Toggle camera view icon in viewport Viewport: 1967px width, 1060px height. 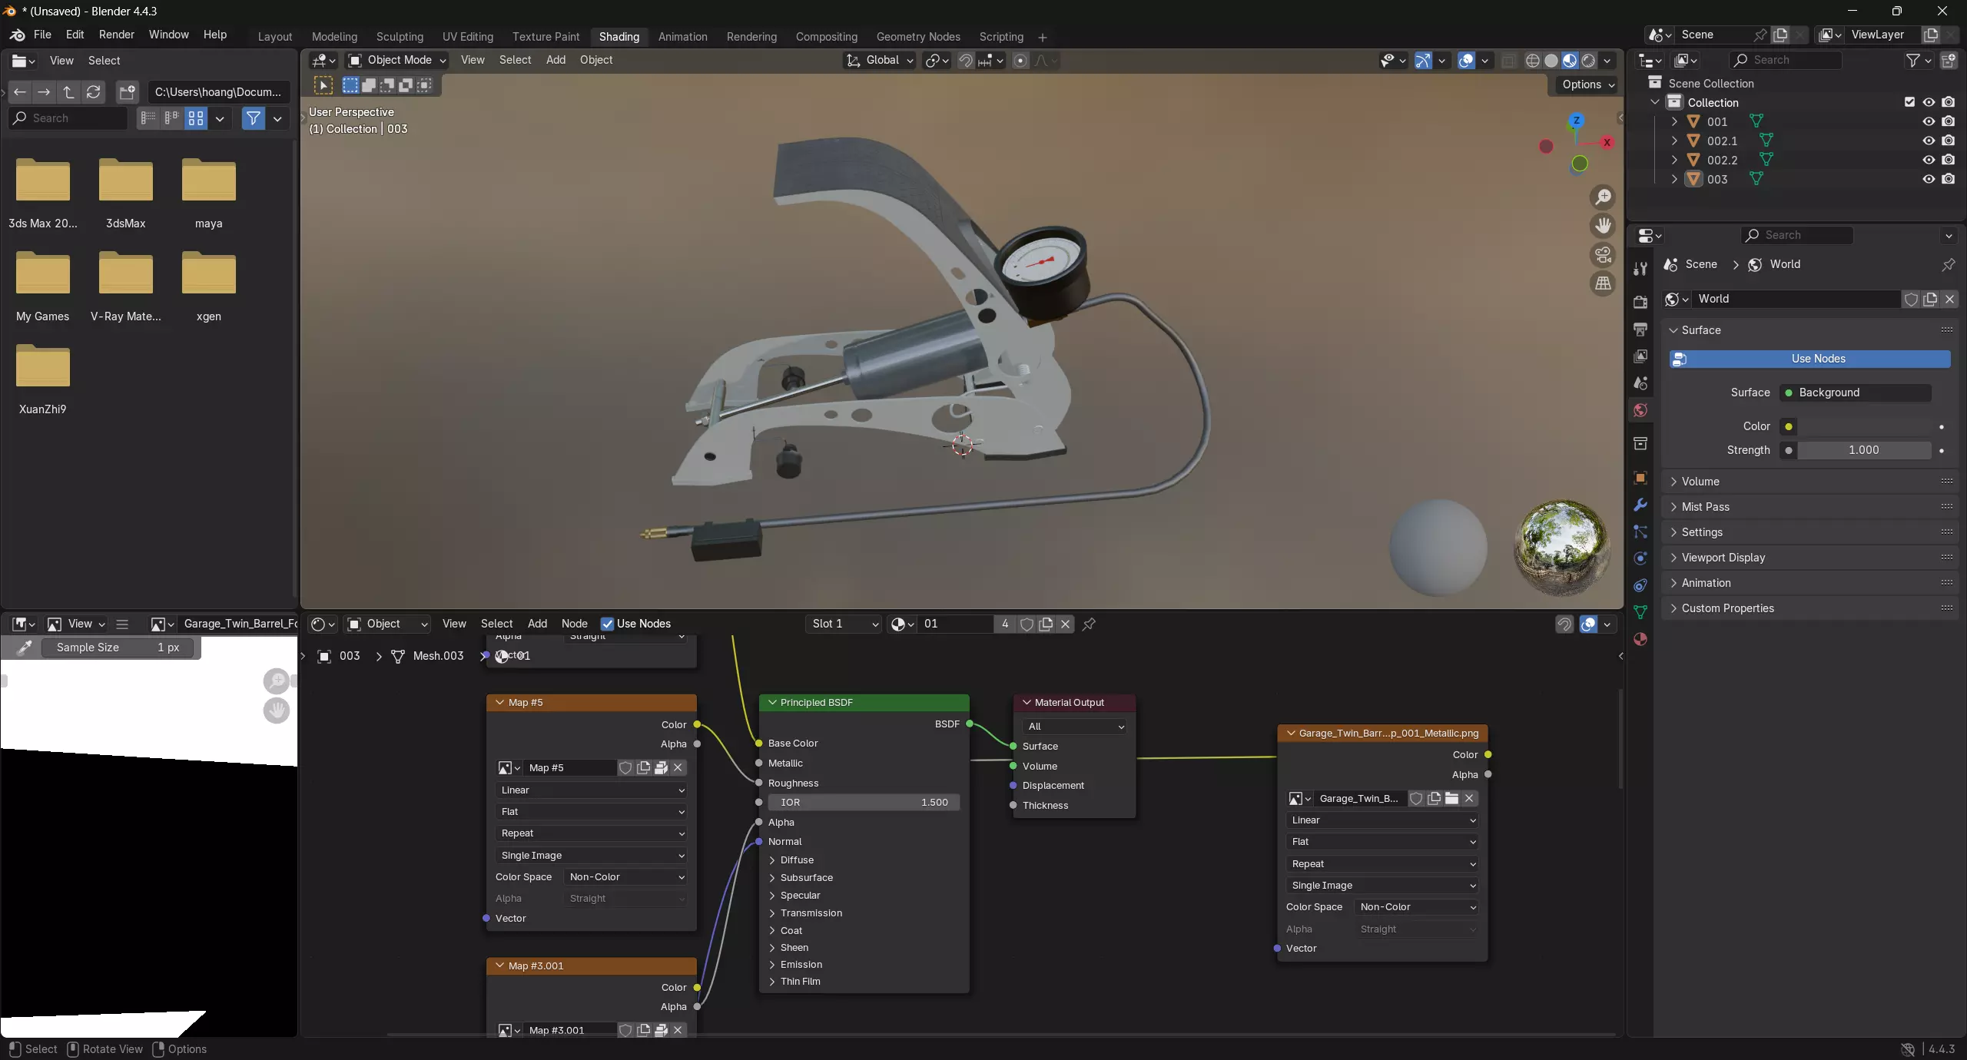click(x=1603, y=255)
